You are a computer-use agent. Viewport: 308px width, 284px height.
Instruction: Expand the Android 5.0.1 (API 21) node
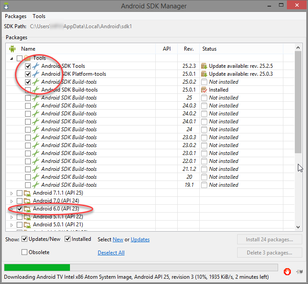pyautogui.click(x=12, y=225)
